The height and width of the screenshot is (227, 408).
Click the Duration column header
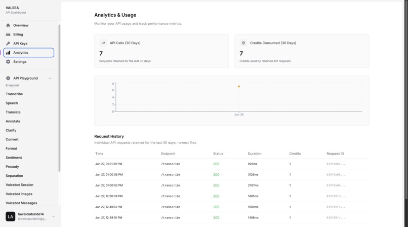pos(255,154)
